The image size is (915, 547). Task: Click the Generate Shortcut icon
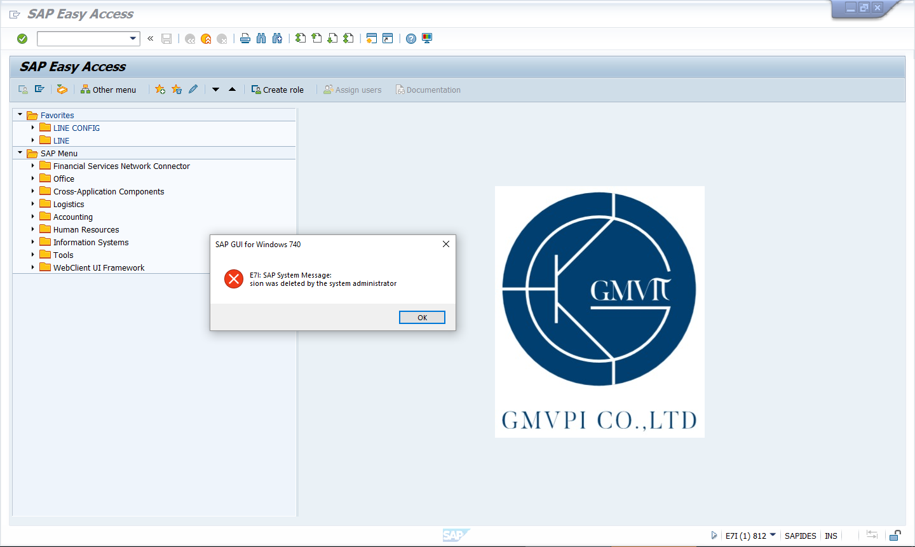click(388, 39)
